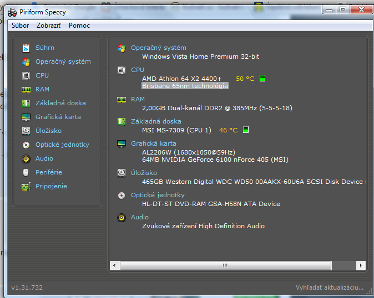The image size is (374, 298).
Task: Open Audio section in sidebar
Action: pos(44,158)
